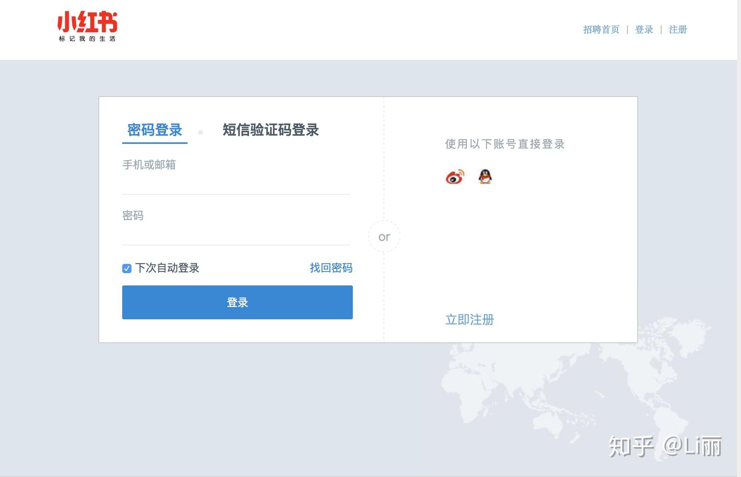Click the dot separator between login tabs
The width and height of the screenshot is (741, 477).
click(x=201, y=132)
